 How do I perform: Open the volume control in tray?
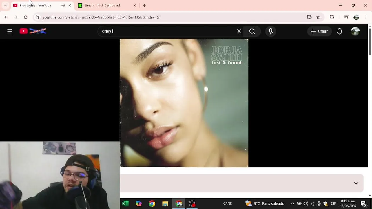pos(306,203)
